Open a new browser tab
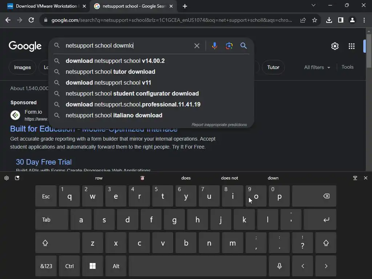372x279 pixels. (x=185, y=6)
